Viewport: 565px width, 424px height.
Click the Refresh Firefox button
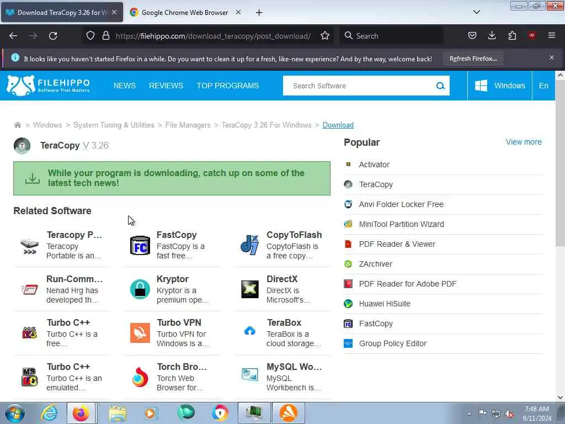click(x=473, y=59)
